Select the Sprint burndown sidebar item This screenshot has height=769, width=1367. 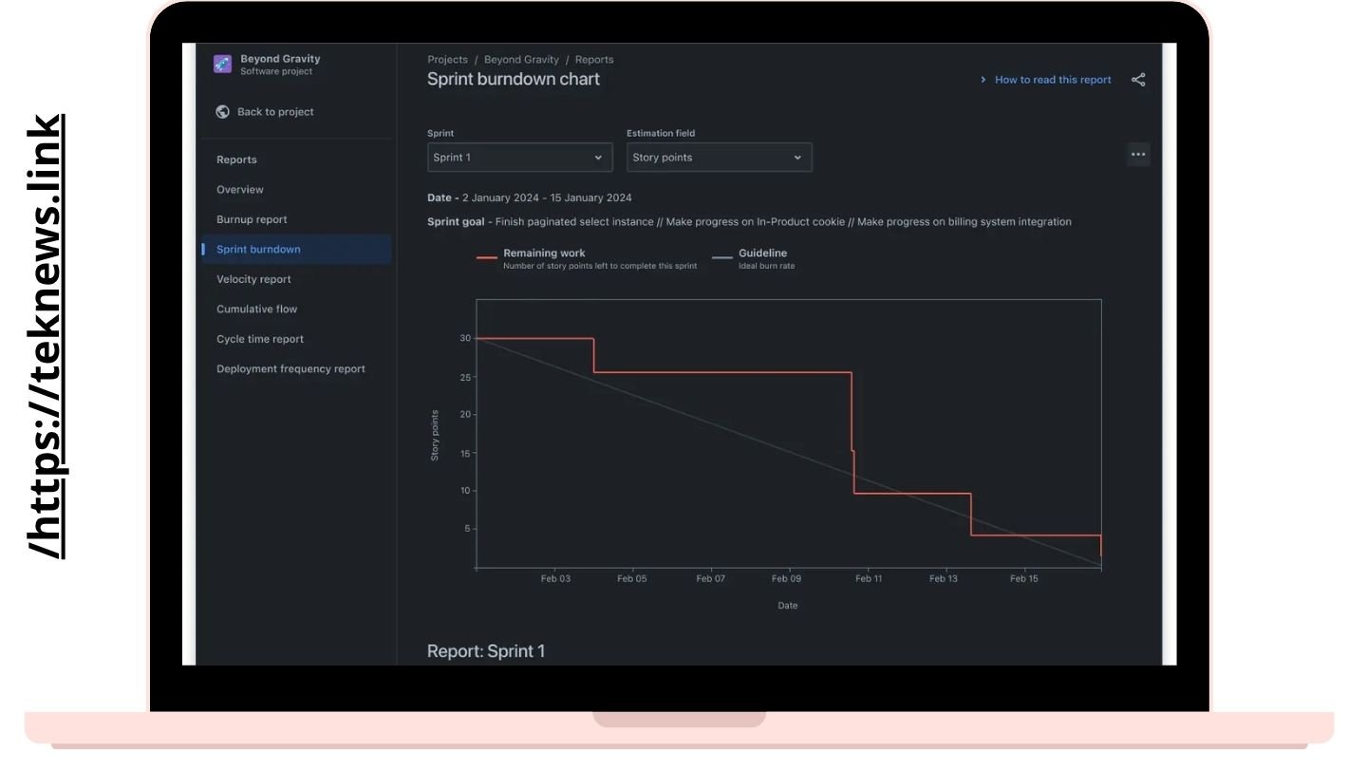pyautogui.click(x=296, y=250)
